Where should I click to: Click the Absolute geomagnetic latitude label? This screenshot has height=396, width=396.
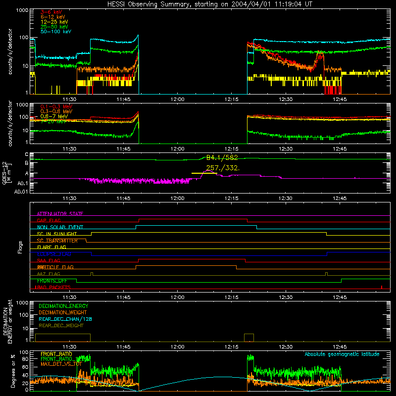(342, 354)
